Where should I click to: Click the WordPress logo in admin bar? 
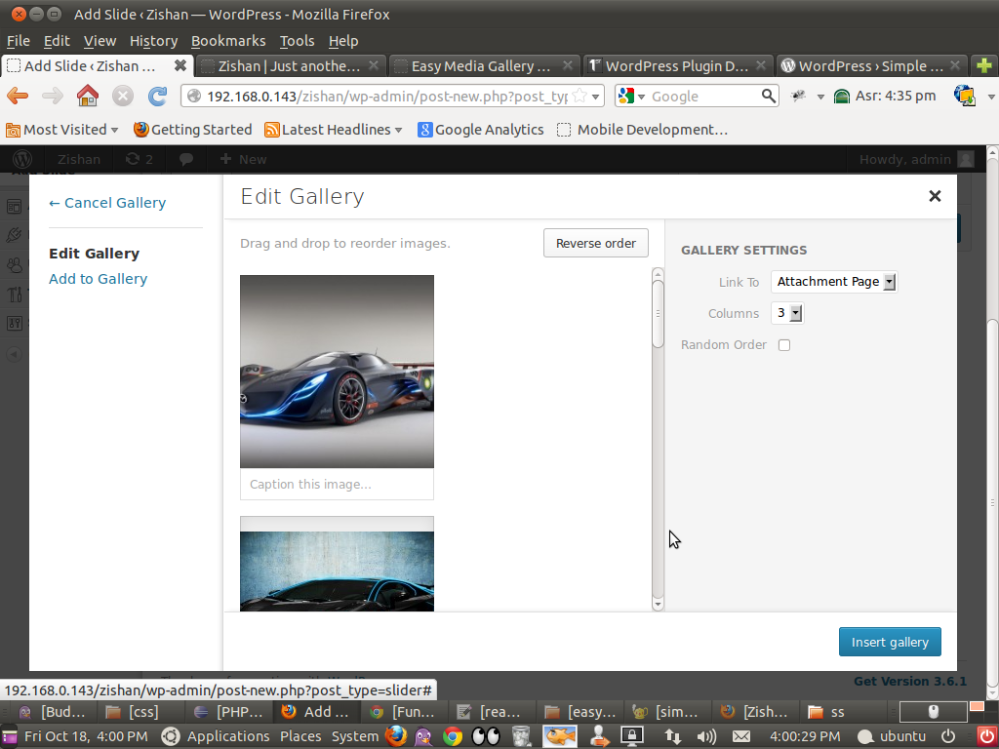click(x=22, y=159)
